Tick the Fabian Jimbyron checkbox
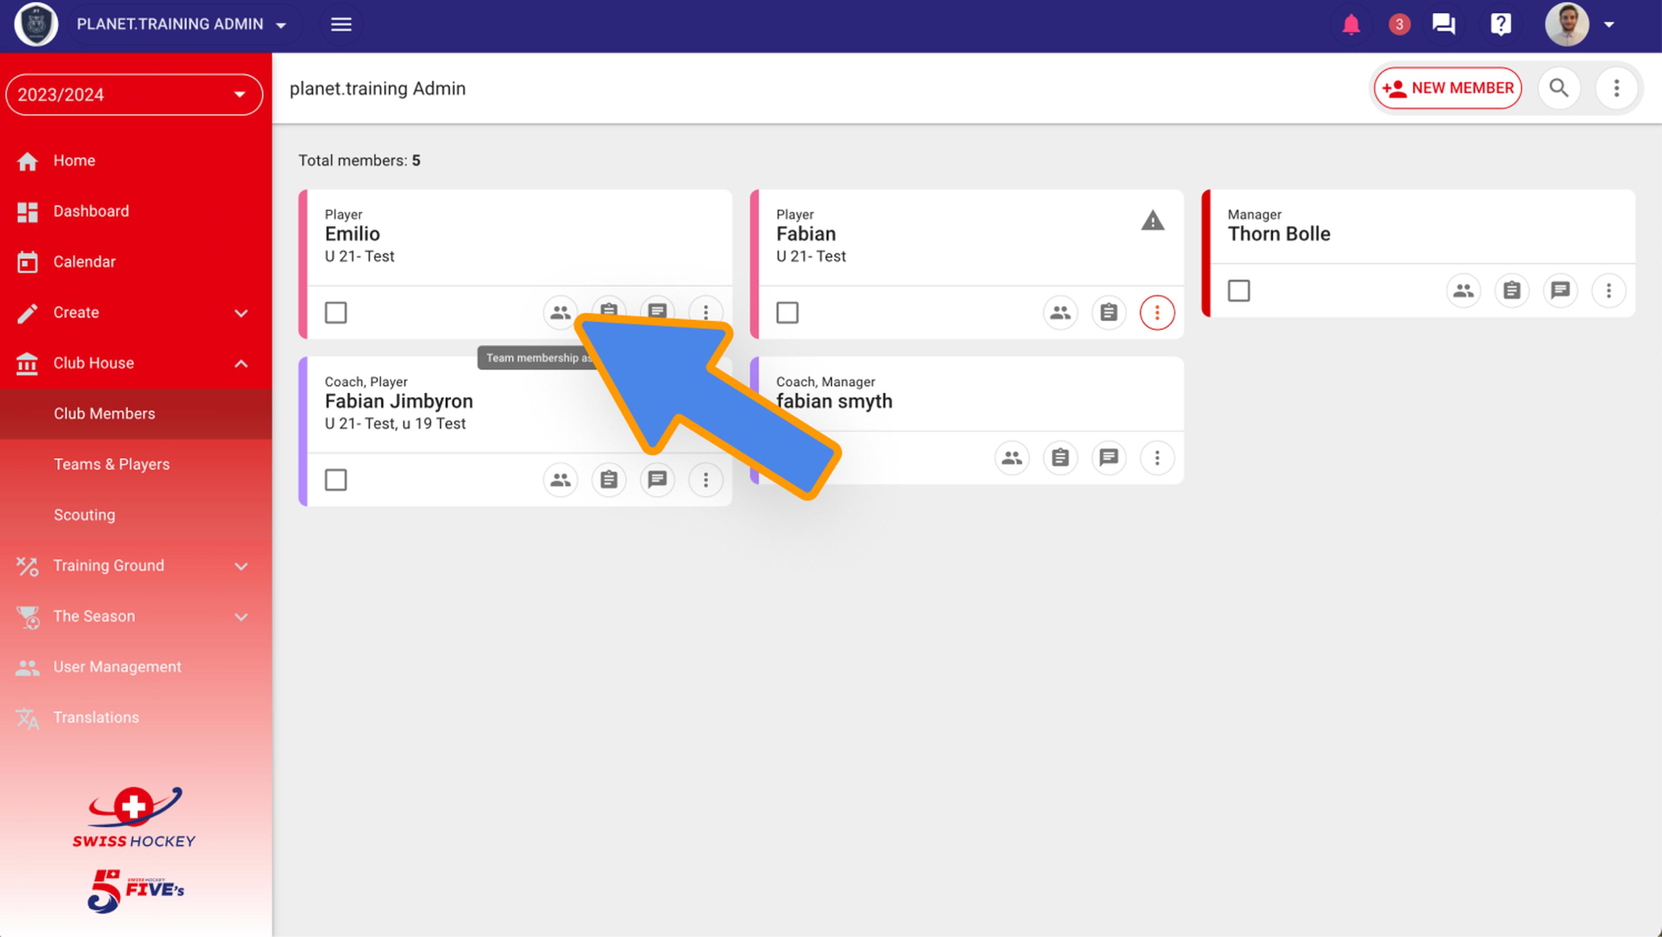The image size is (1662, 937). [x=335, y=480]
